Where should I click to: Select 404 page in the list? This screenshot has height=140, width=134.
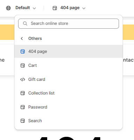[x=68, y=51]
